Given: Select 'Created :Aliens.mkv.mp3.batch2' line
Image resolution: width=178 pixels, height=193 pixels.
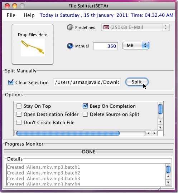Looking at the screenshot, I should coord(43,173).
